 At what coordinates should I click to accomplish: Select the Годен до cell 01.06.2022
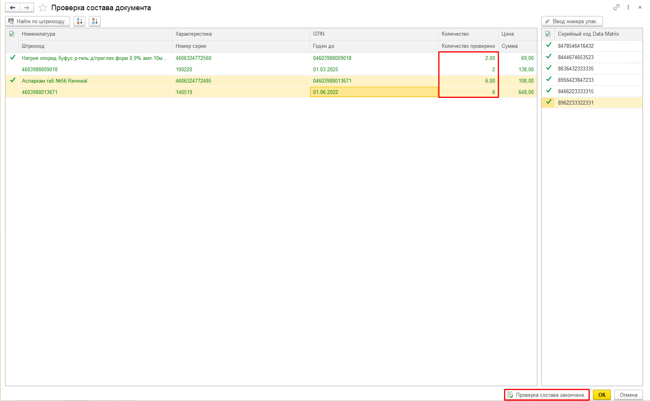374,92
